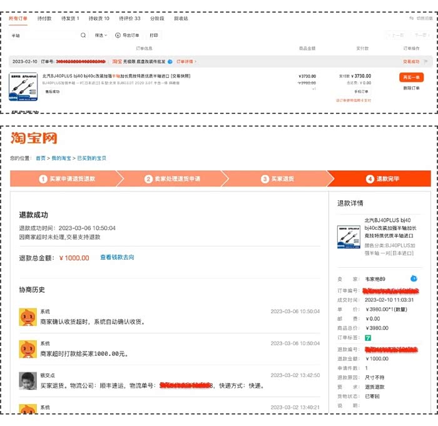Open the 订单详情 link

(x=186, y=61)
